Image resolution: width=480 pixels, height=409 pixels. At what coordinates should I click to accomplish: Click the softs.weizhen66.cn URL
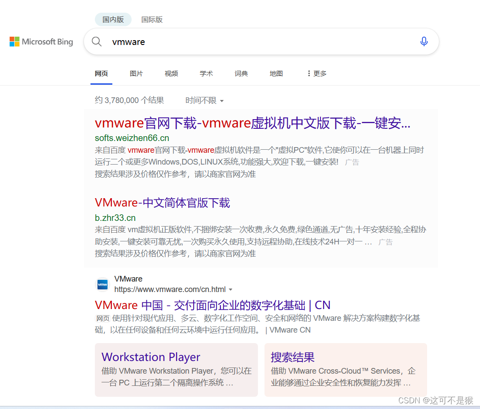coord(132,138)
